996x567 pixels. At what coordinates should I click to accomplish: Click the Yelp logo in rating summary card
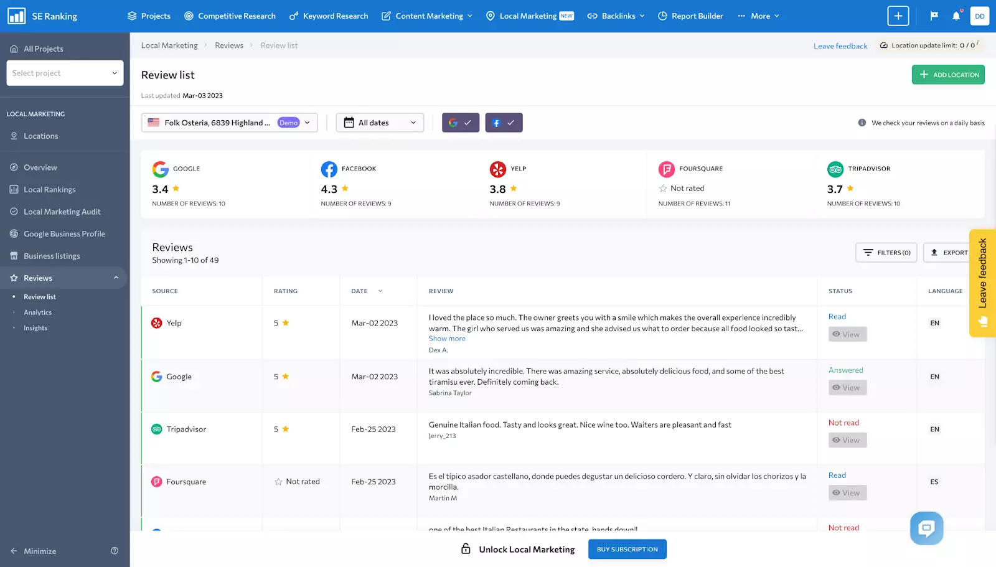[498, 169]
